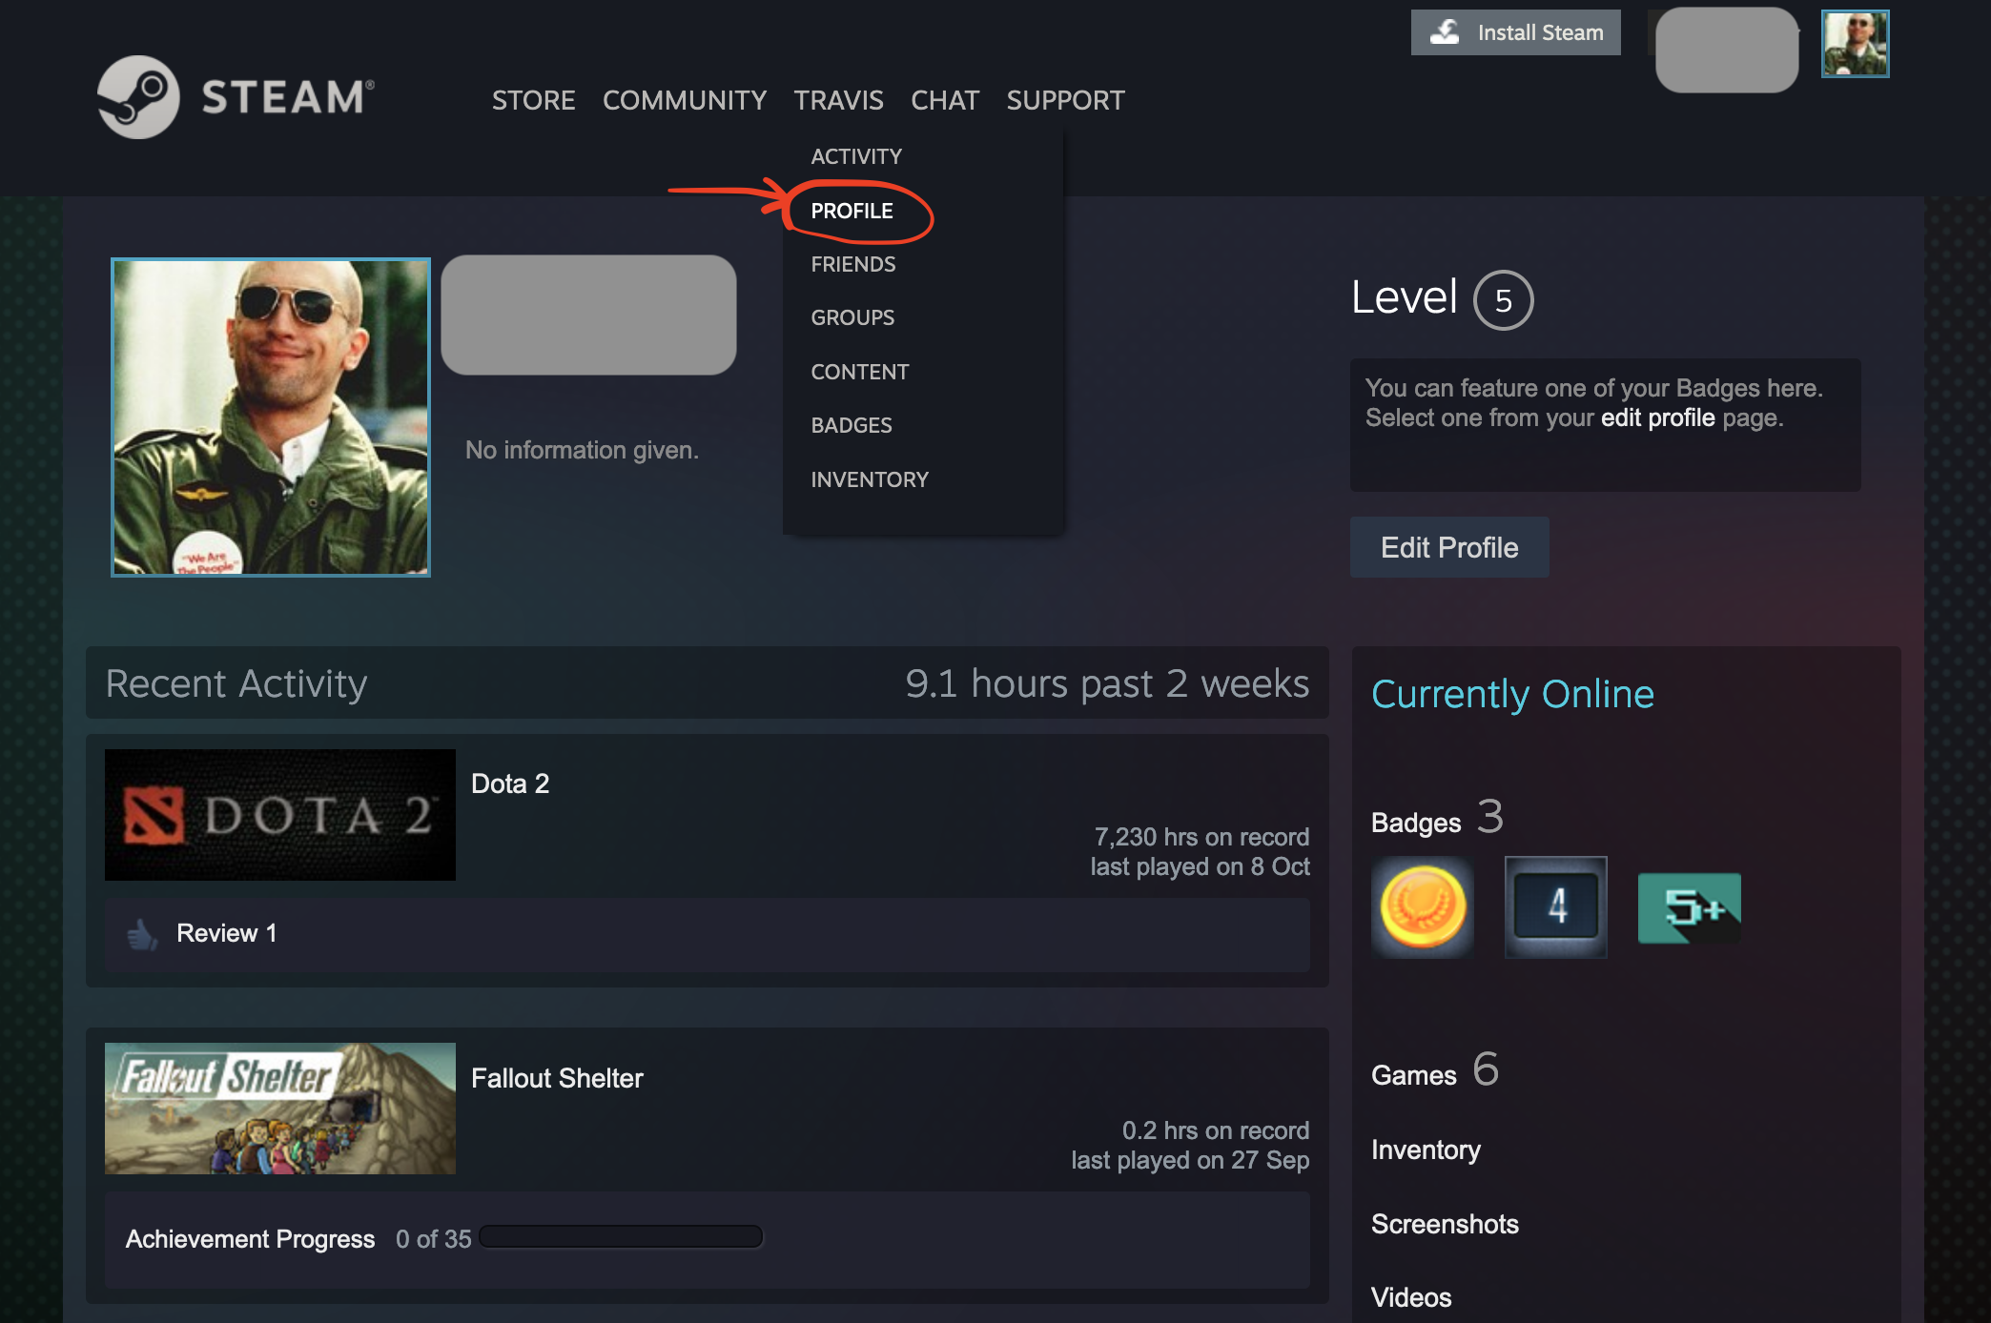Click the teal 5+ badge icon

click(1689, 908)
